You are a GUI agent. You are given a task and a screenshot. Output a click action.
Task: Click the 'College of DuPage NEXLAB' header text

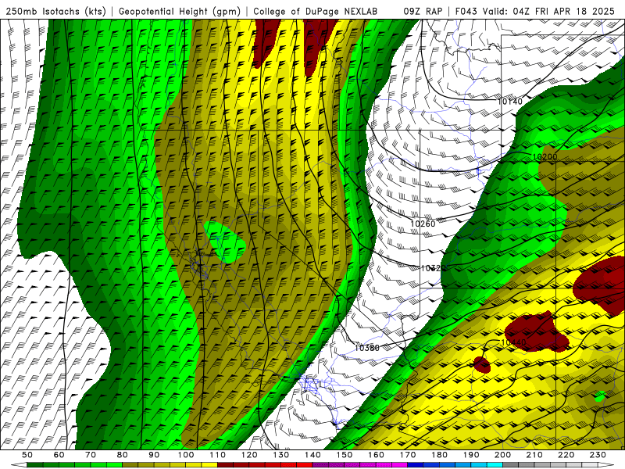coord(316,11)
